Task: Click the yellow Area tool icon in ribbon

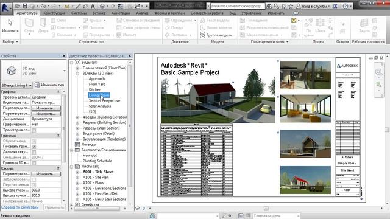Action: point(294,20)
